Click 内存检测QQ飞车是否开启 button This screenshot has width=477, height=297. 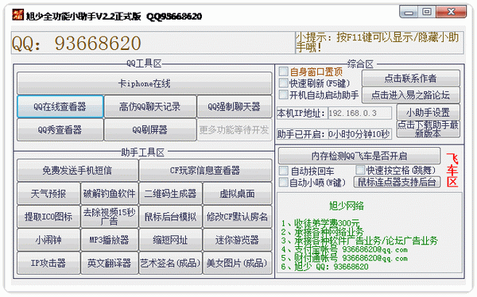point(359,156)
